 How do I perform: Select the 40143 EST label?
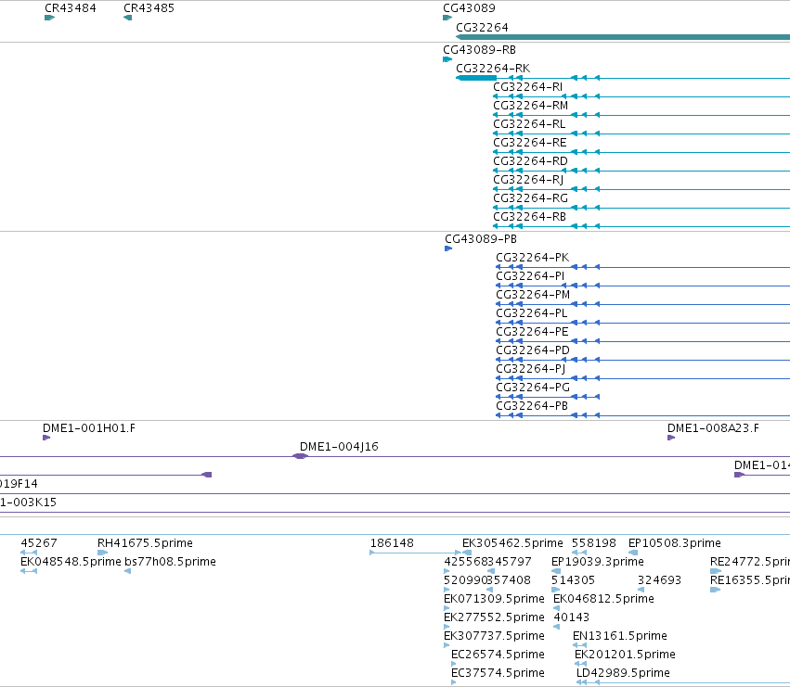pos(571,617)
